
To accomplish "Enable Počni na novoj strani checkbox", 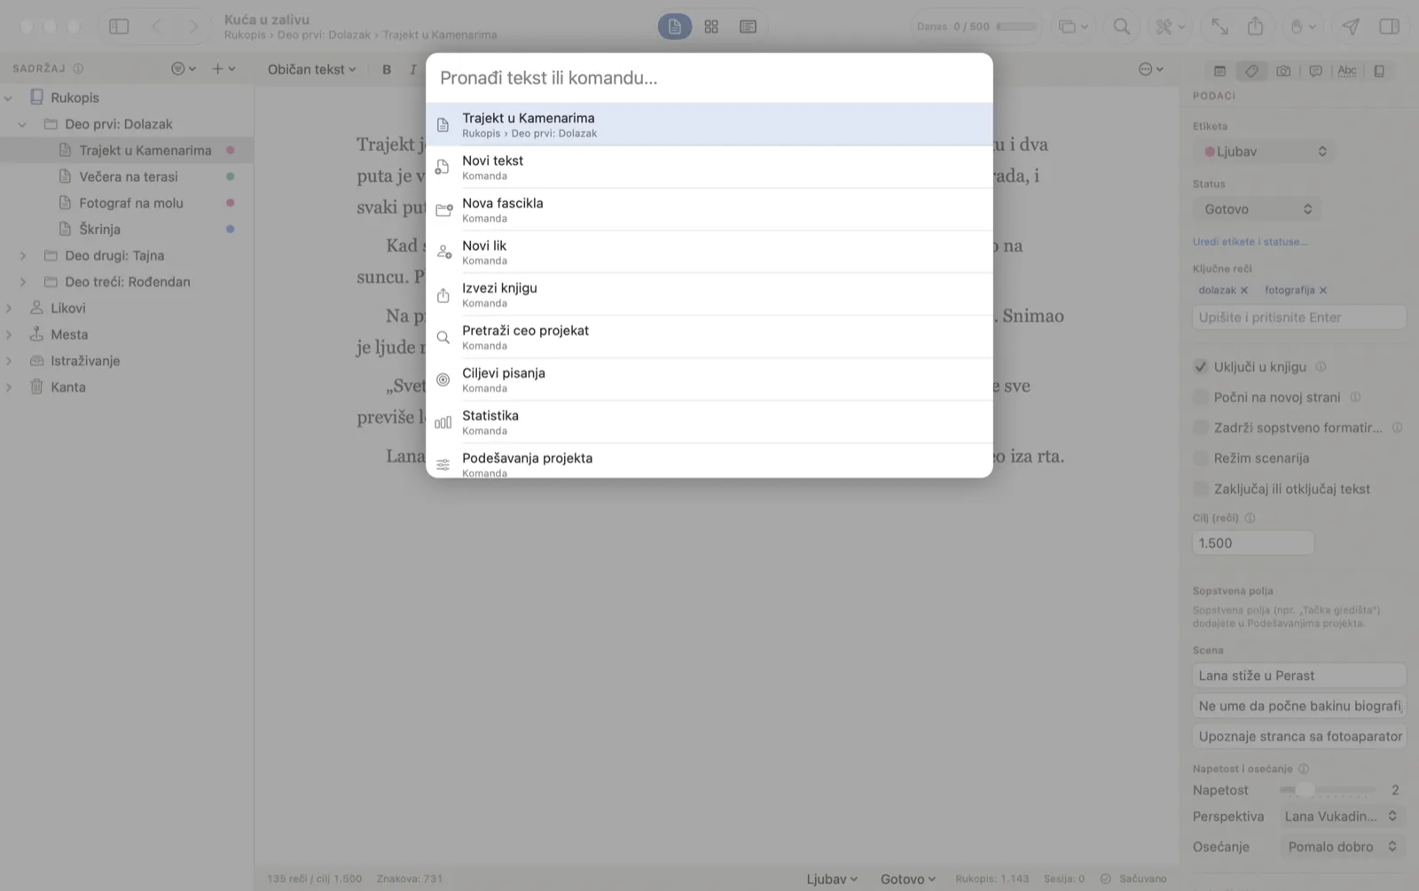I will click(1201, 397).
